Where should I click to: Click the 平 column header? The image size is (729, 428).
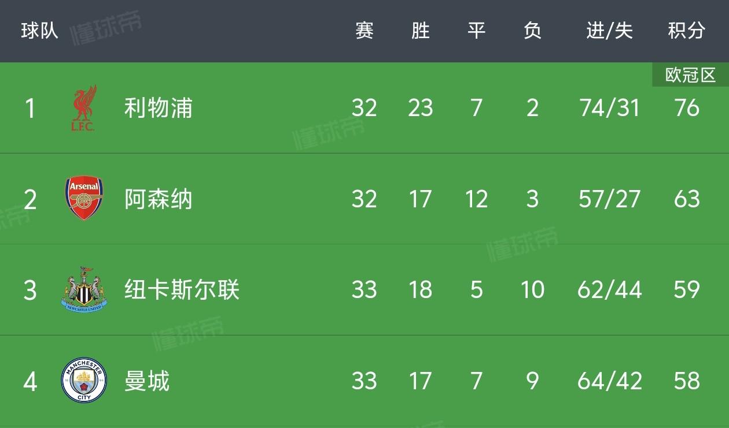[477, 30]
